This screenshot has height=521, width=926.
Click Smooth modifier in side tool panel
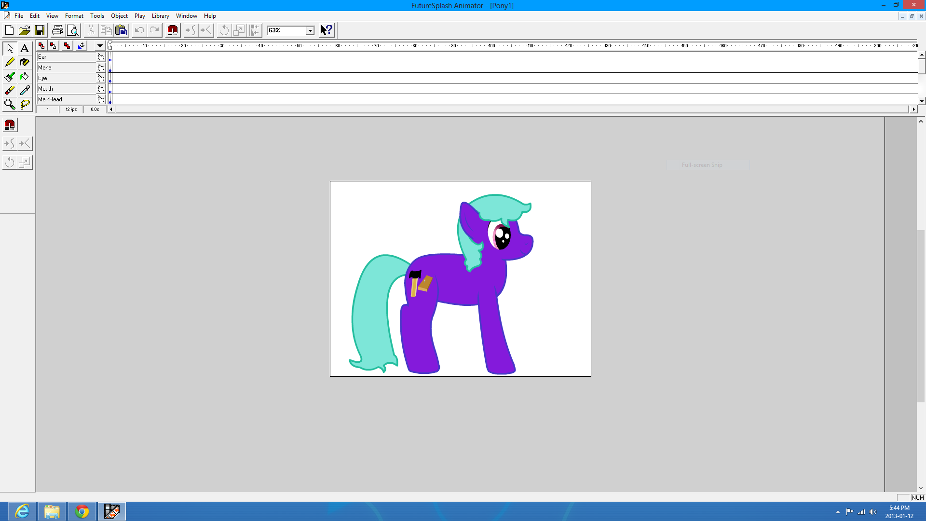[x=10, y=143]
